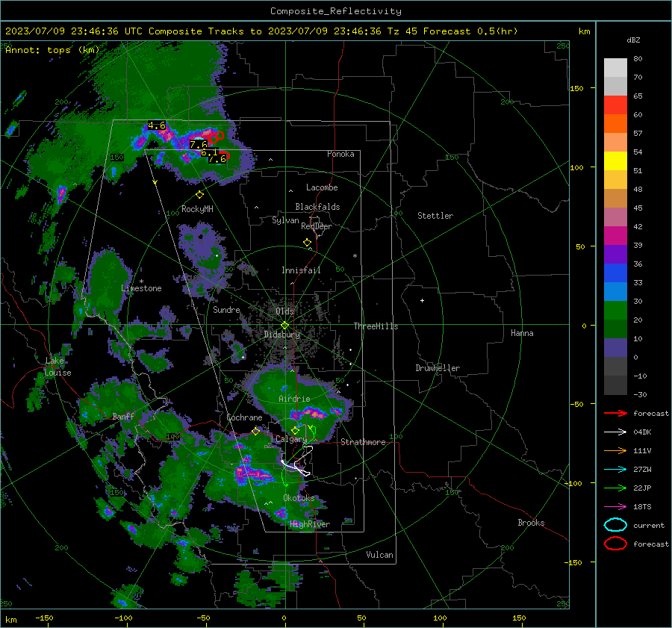Screen dimensions: 672x628
Task: Click the 6.1 storm top label
Action: [x=209, y=152]
